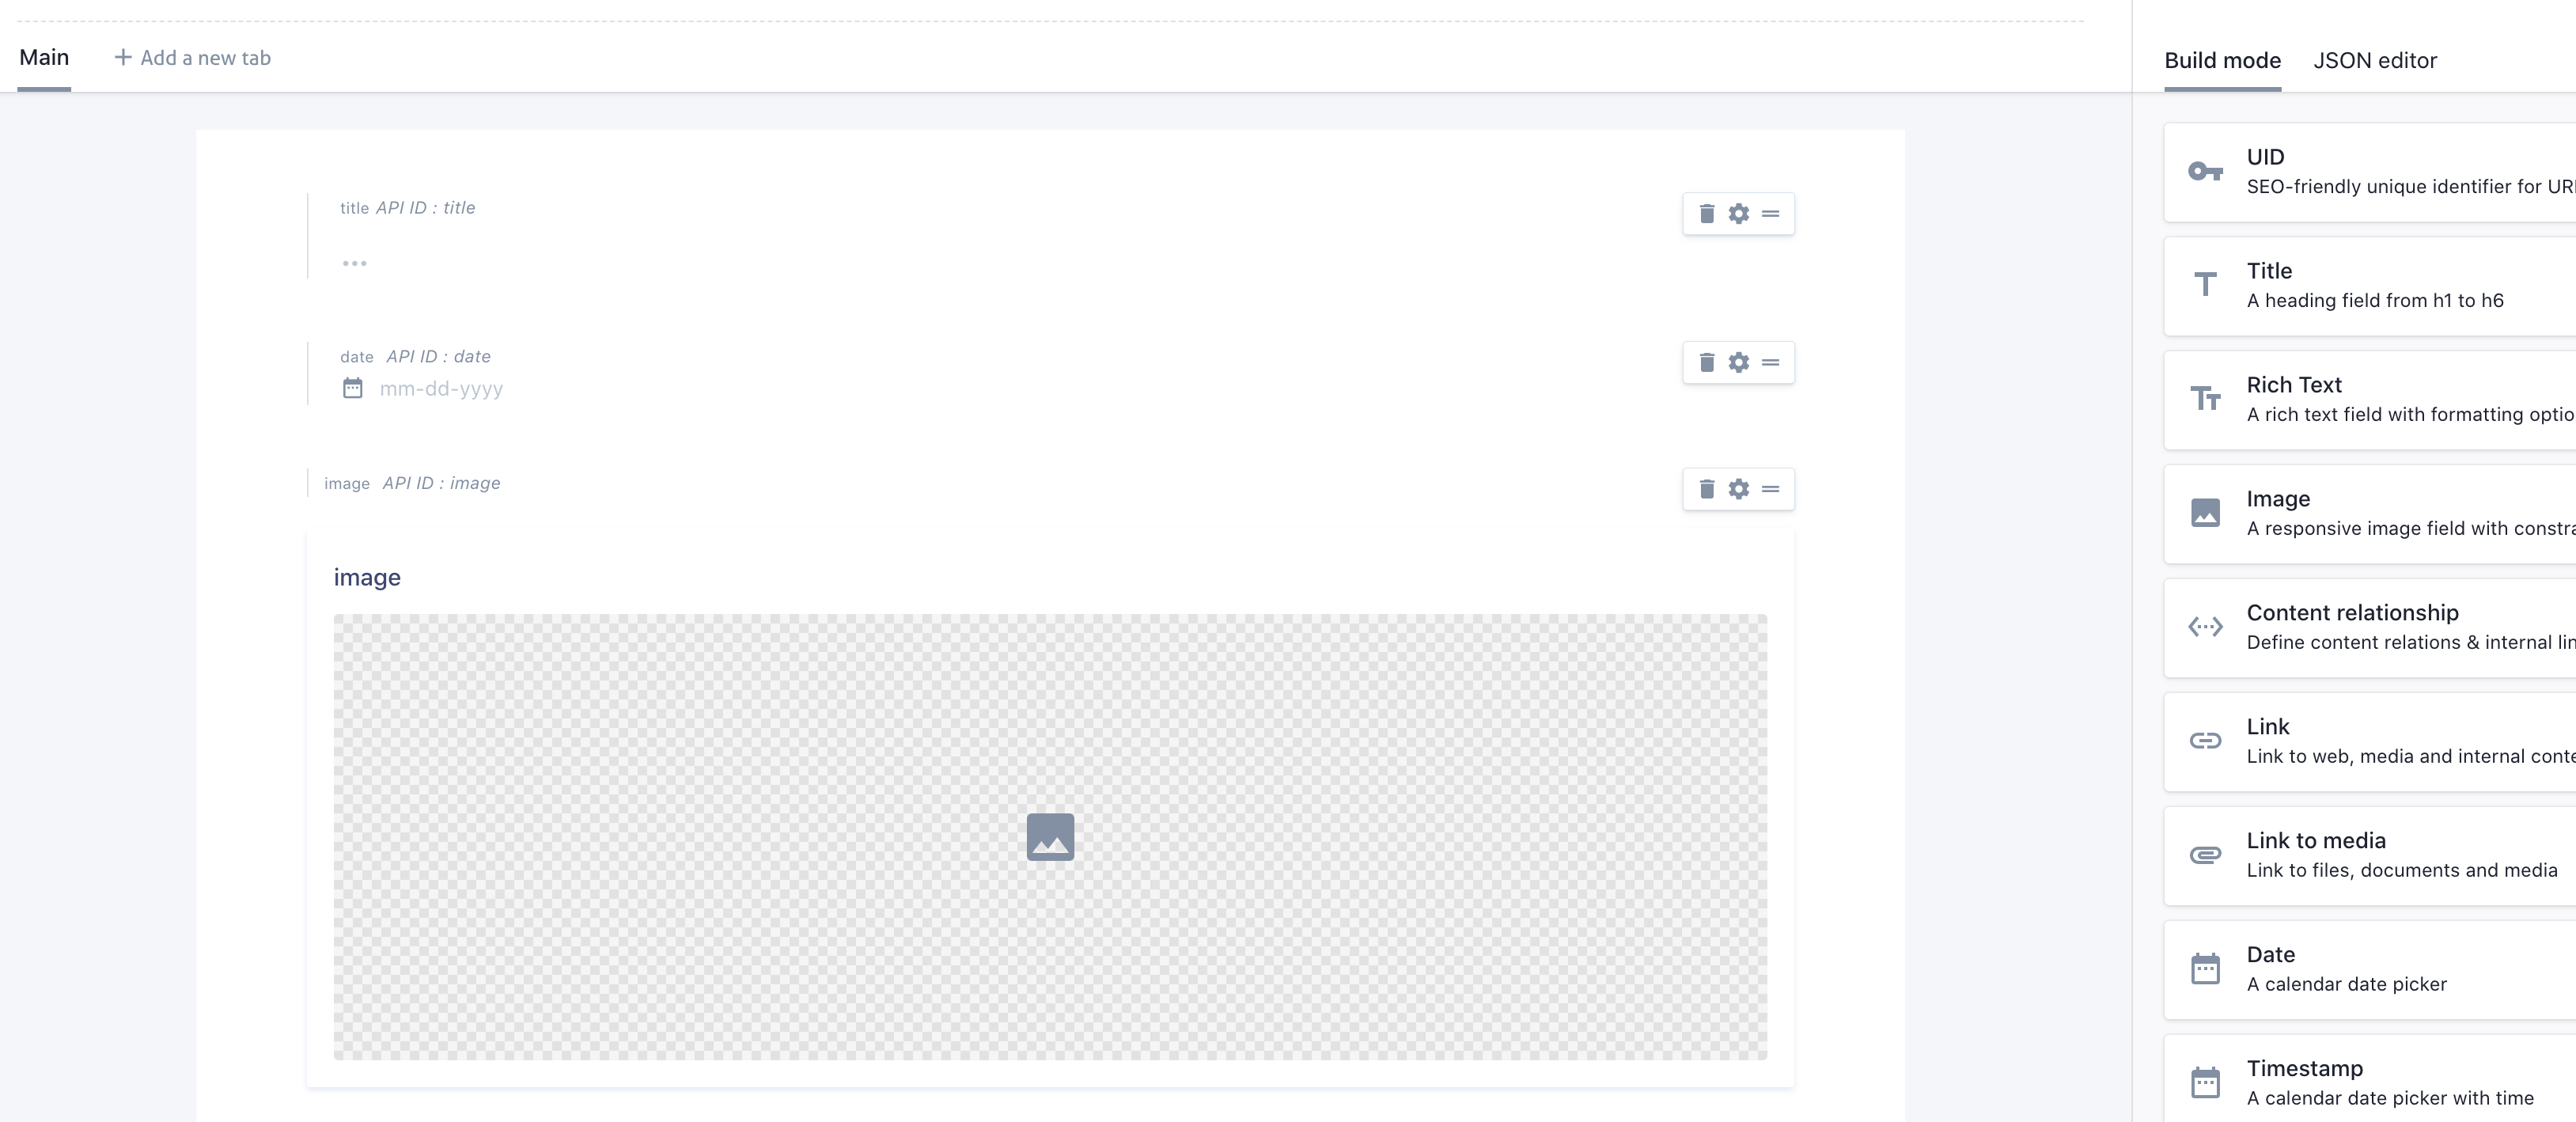Click the Image placeholder to upload

[x=1050, y=836]
